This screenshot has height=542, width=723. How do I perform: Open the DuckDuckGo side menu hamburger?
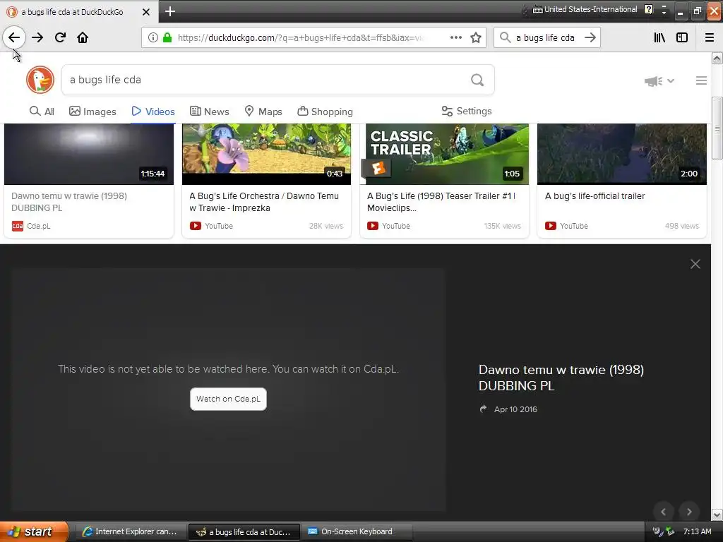coord(701,80)
